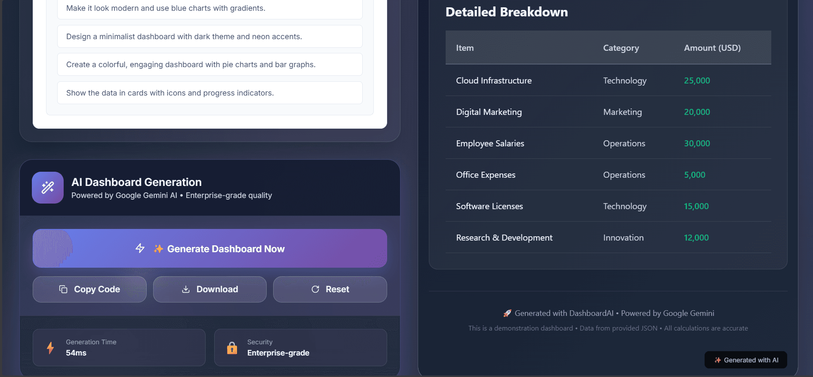Click the 30,000 amount value

pos(697,143)
